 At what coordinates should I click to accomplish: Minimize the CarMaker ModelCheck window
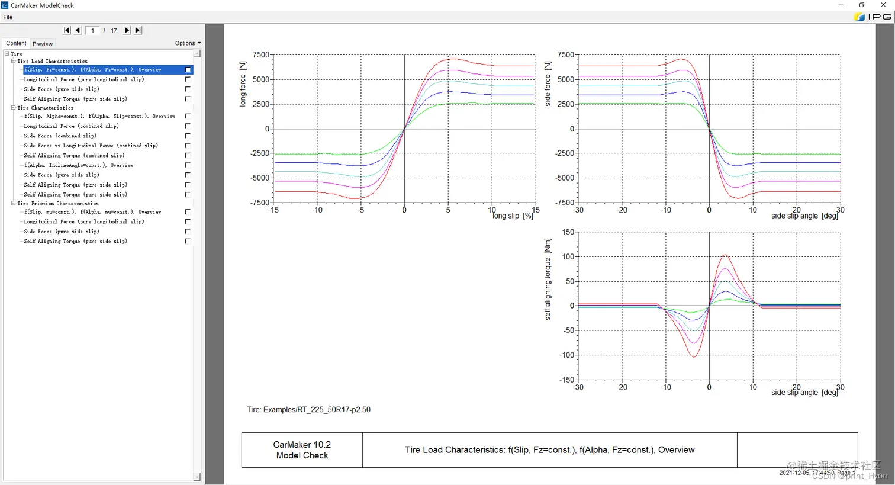click(841, 5)
